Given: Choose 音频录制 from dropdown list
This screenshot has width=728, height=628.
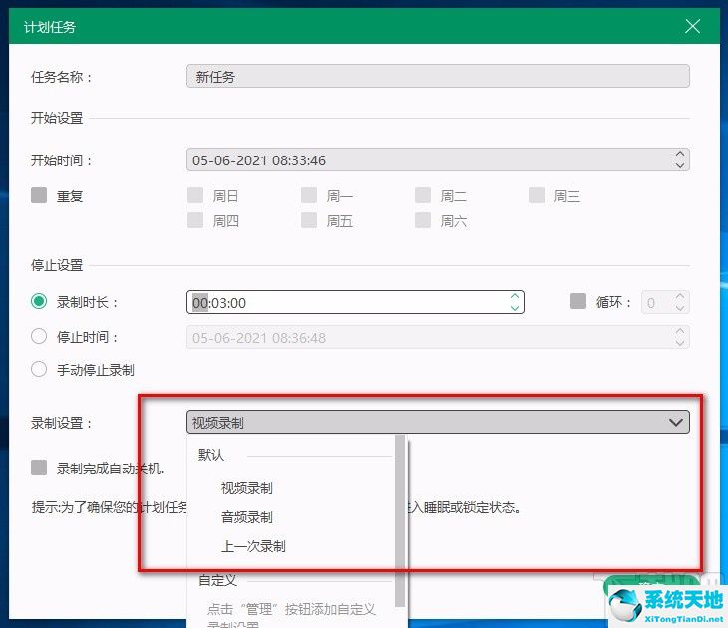Looking at the screenshot, I should (247, 517).
